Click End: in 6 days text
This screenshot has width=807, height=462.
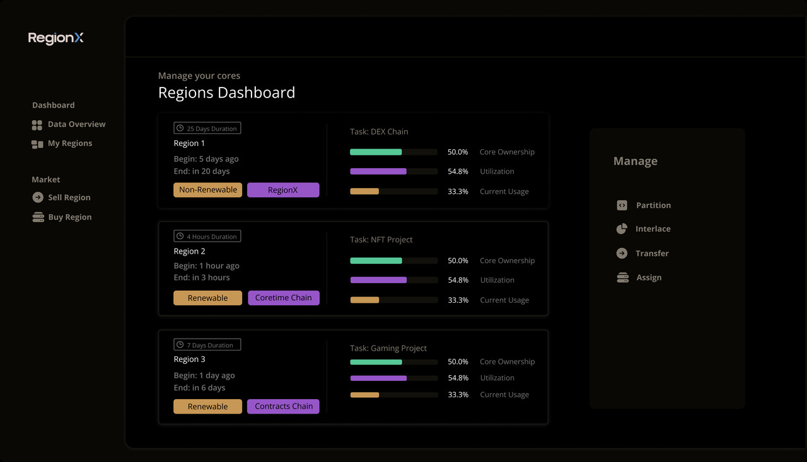pyautogui.click(x=200, y=388)
